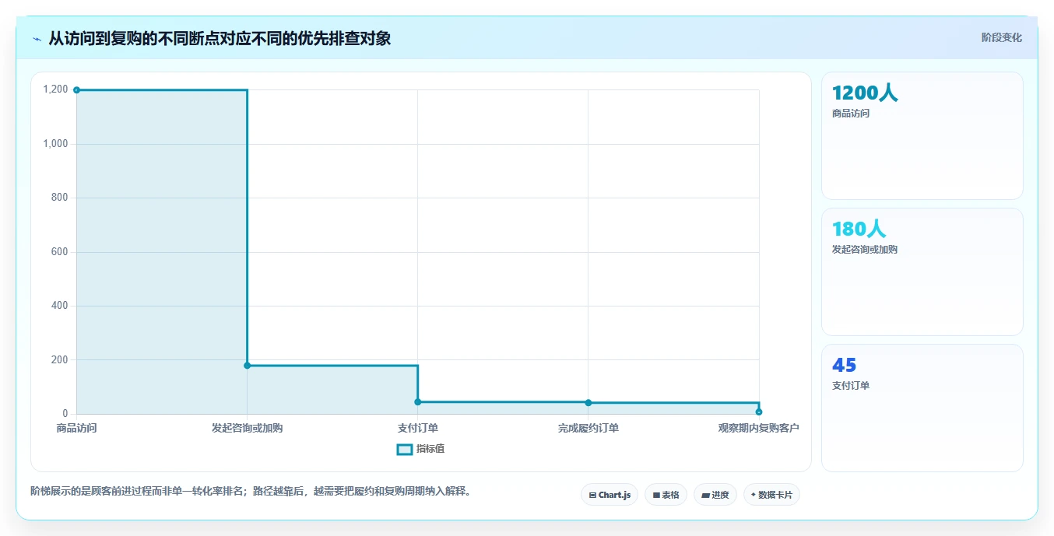This screenshot has width=1054, height=536.
Task: Click the y-axis value 600
Action: (61, 252)
